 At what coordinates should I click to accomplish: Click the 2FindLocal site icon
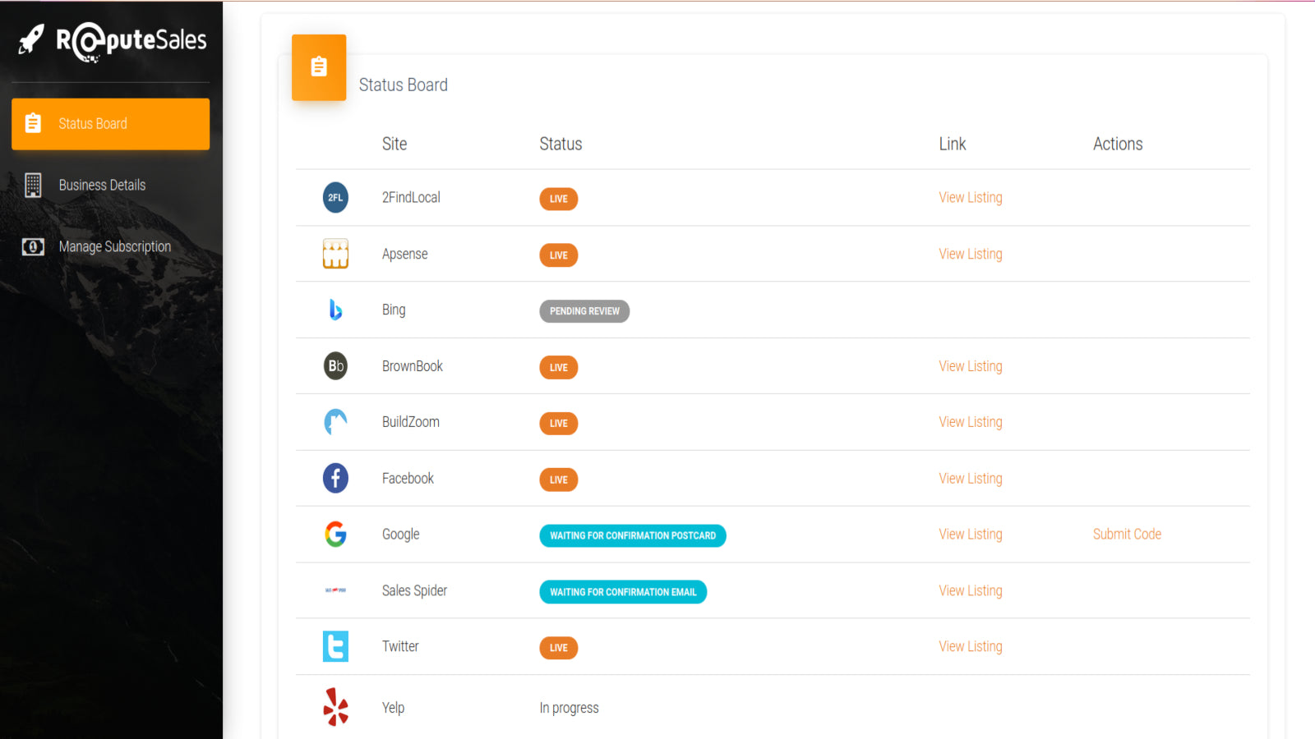click(x=335, y=197)
